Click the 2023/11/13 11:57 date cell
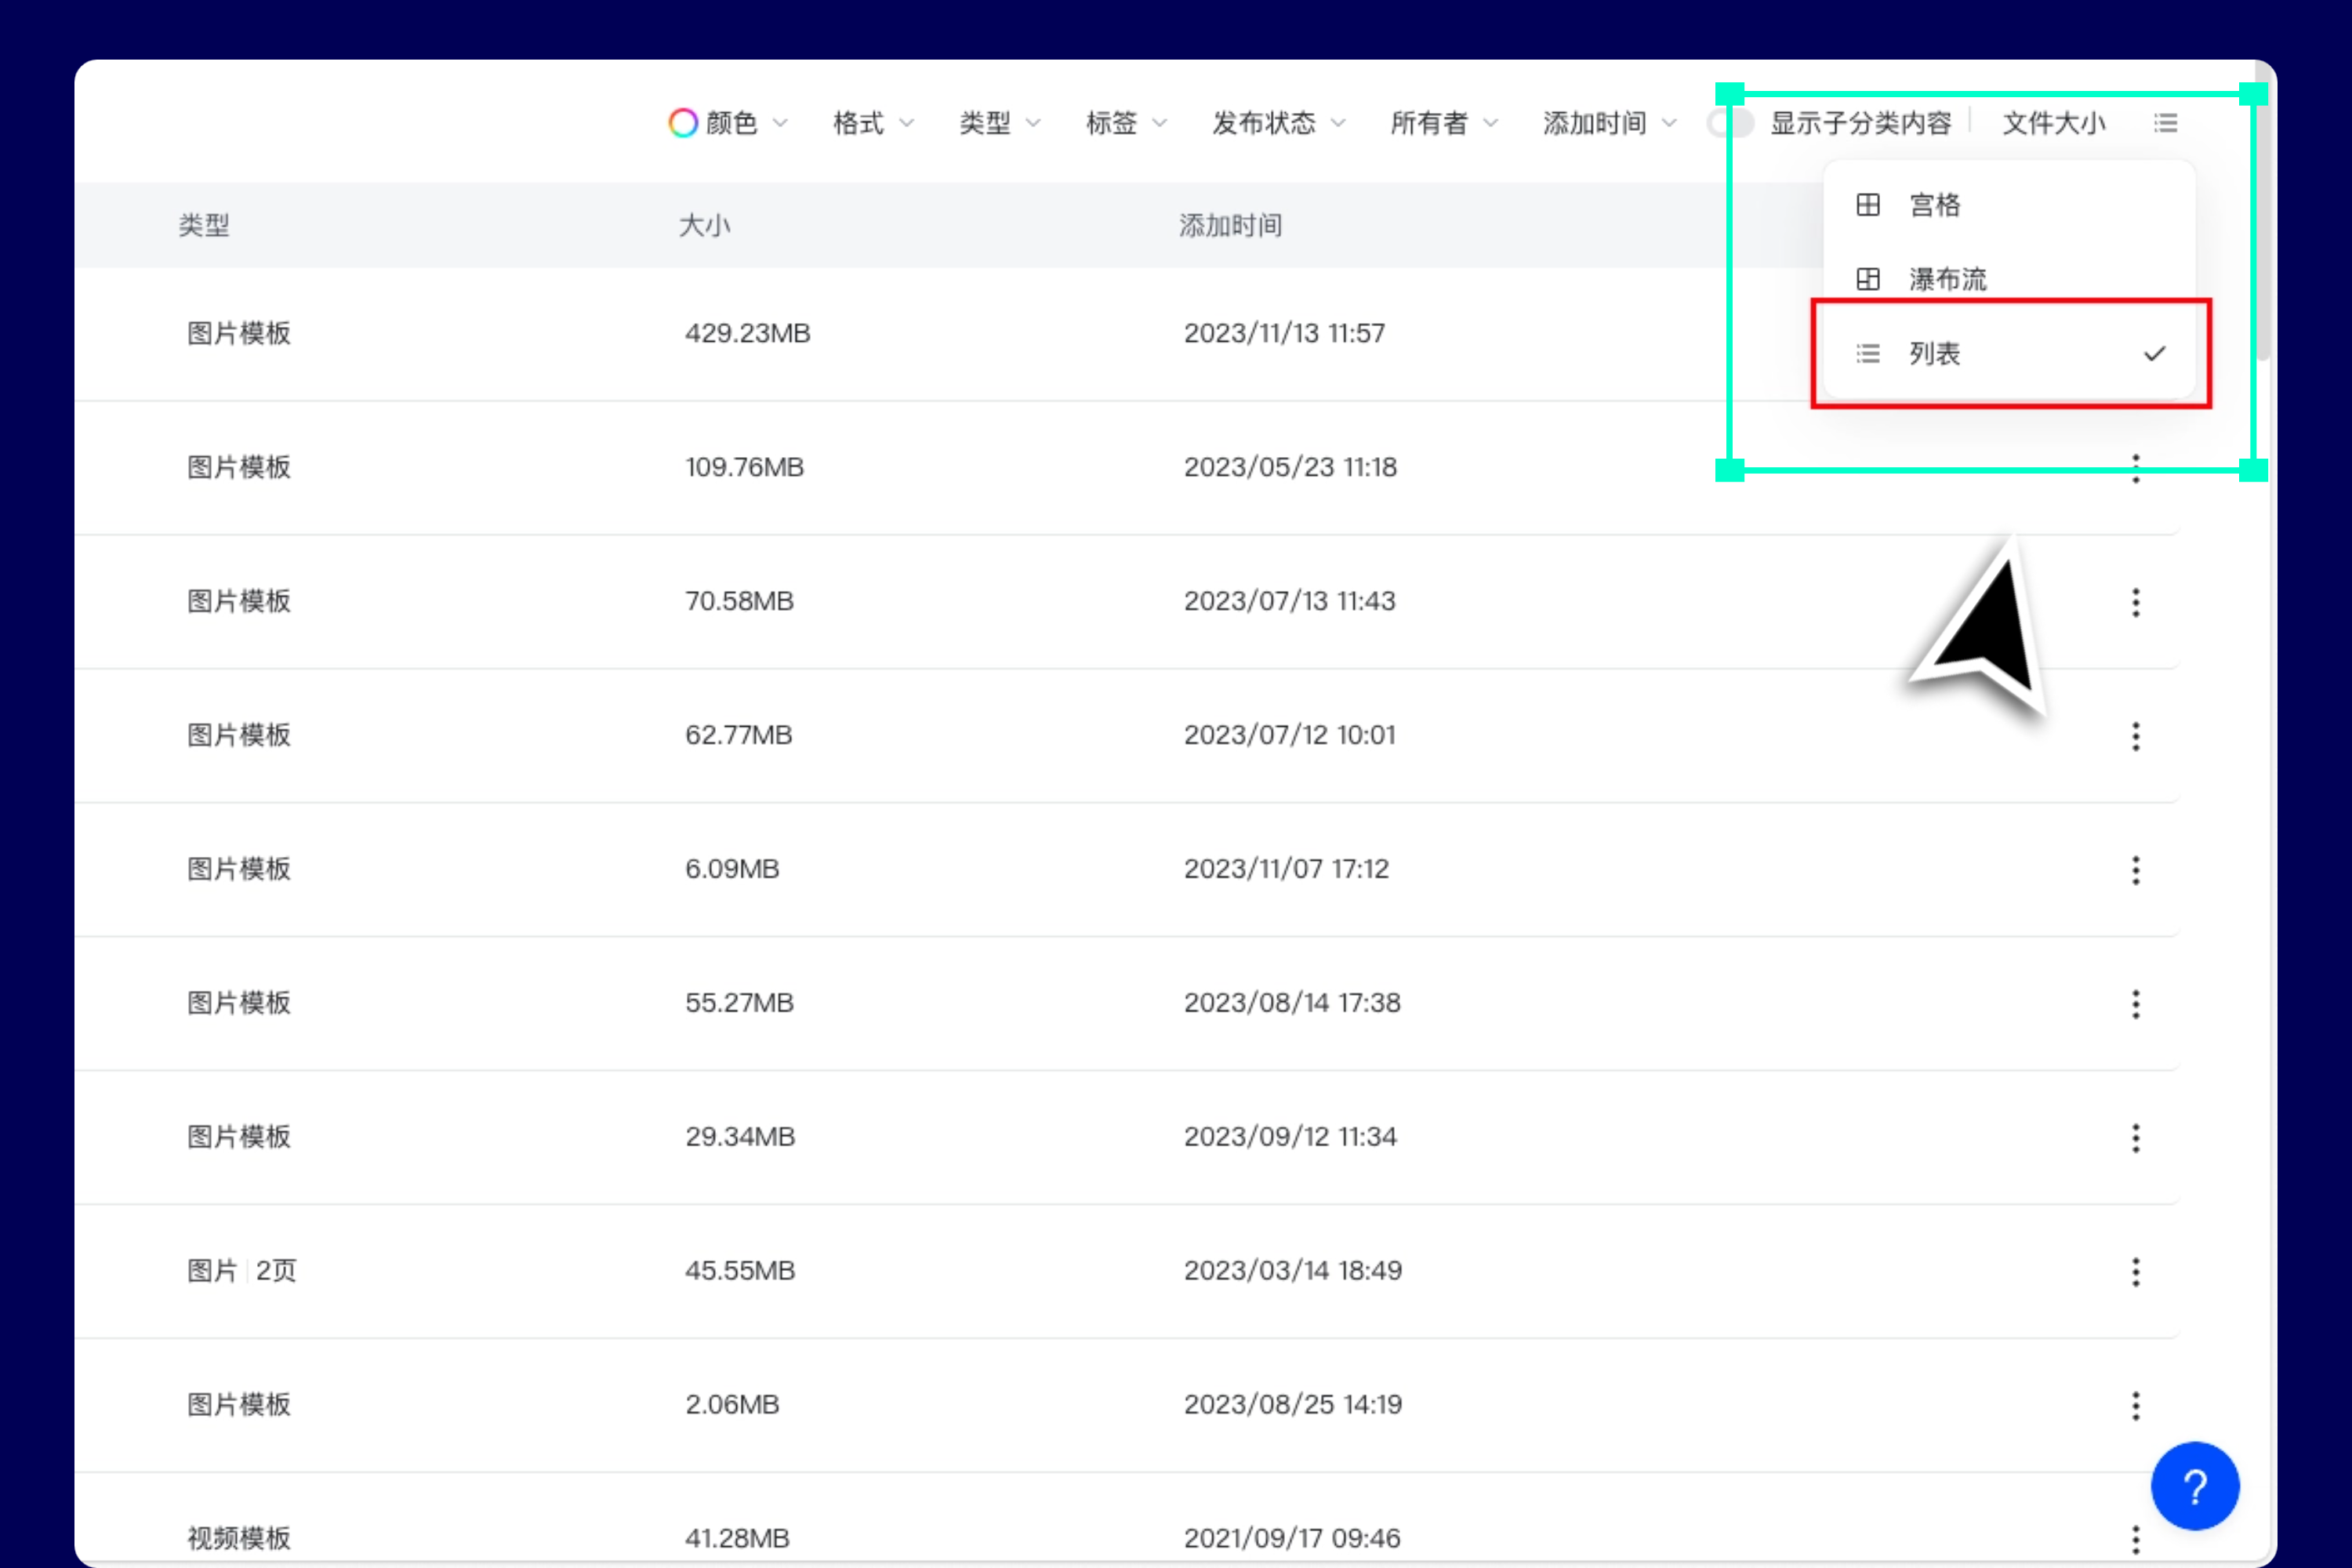The width and height of the screenshot is (2352, 1568). pos(1284,333)
